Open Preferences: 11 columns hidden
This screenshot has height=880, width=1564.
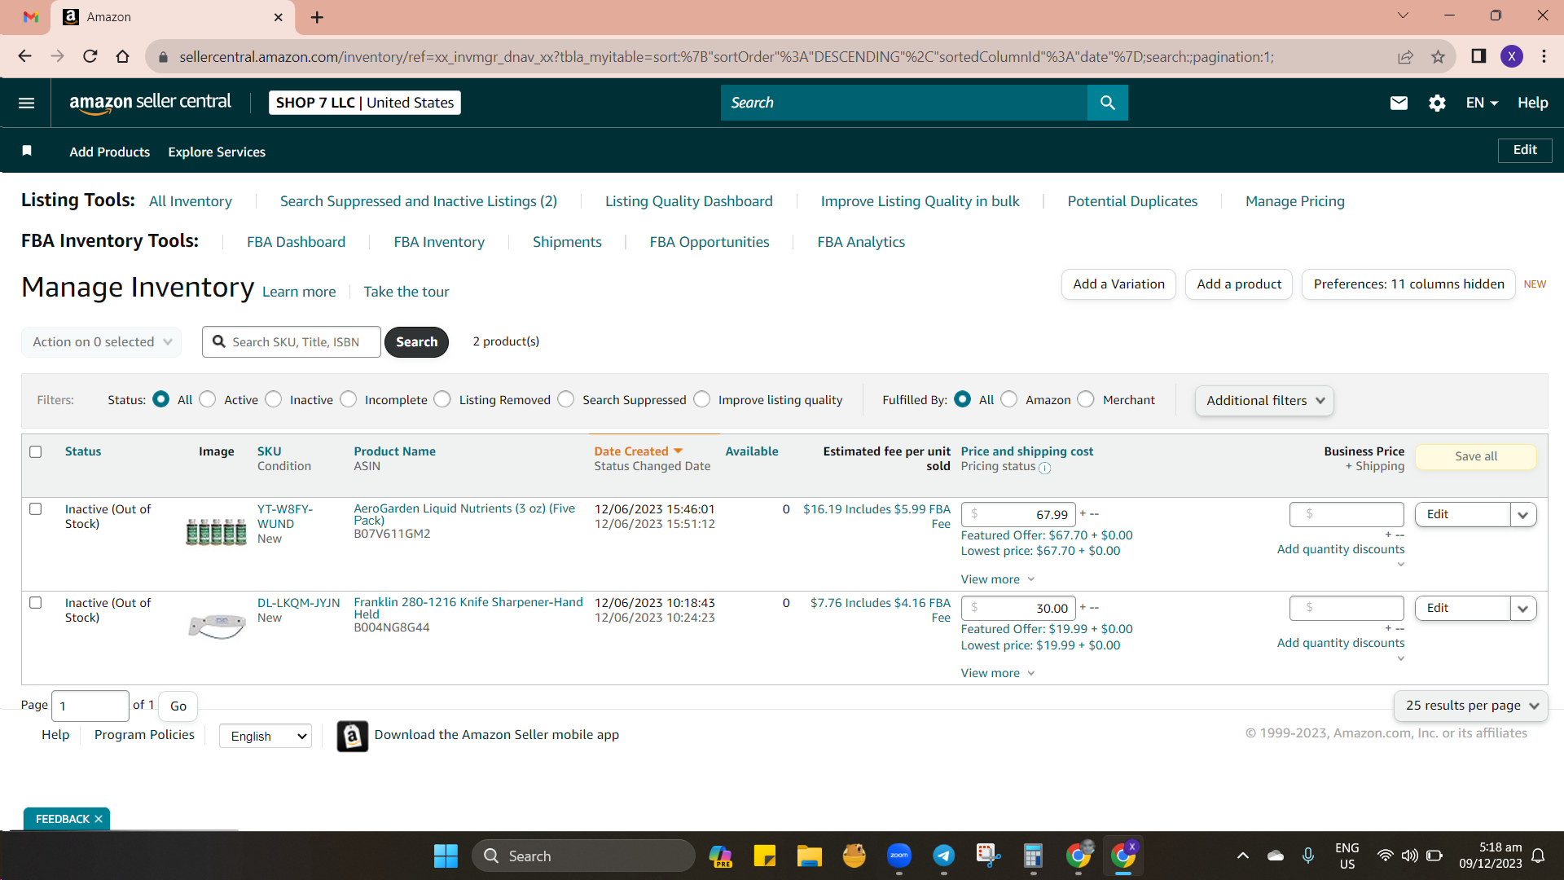click(1408, 284)
